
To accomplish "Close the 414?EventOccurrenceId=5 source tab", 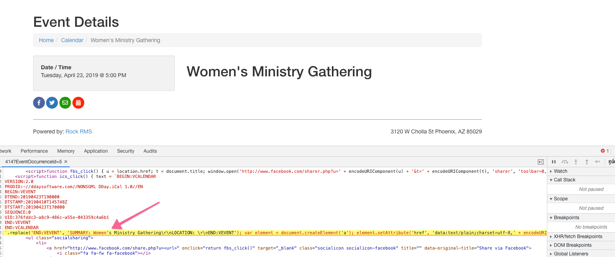I will (x=65, y=161).
